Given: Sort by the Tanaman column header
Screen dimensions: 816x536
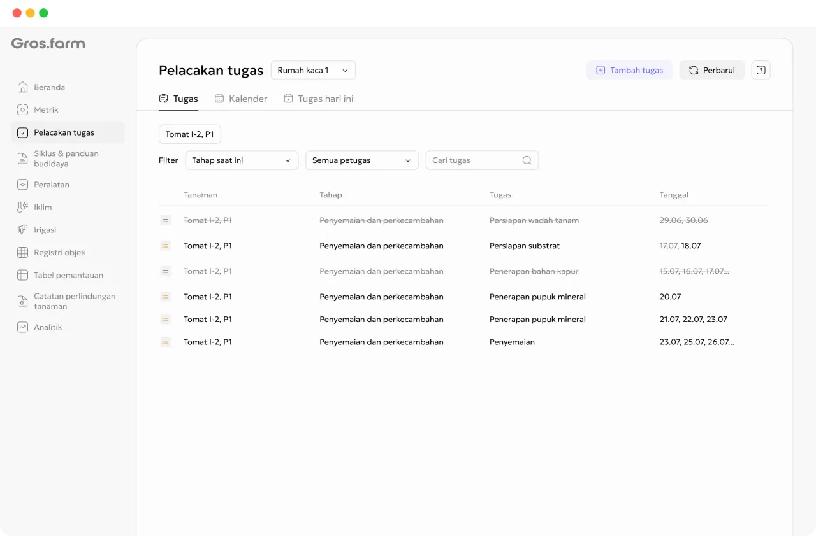Looking at the screenshot, I should (200, 195).
